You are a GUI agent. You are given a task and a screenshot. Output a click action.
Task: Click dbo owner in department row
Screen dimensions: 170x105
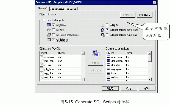pos(127,61)
